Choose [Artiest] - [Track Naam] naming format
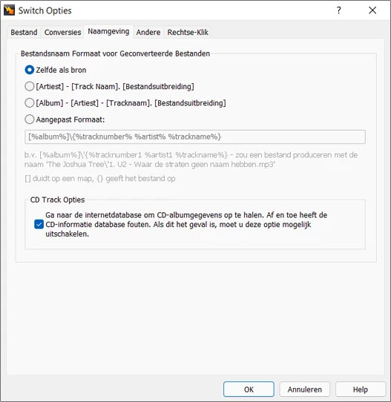 [x=110, y=87]
